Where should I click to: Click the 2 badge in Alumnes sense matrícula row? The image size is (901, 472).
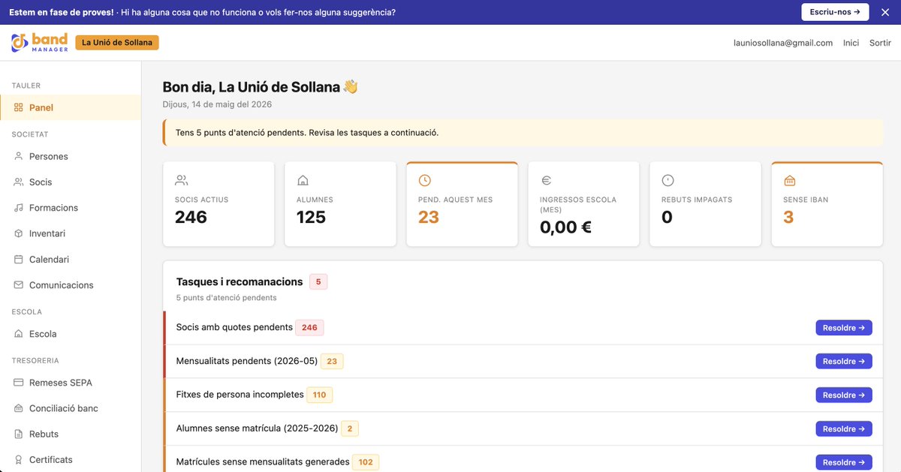pos(350,428)
